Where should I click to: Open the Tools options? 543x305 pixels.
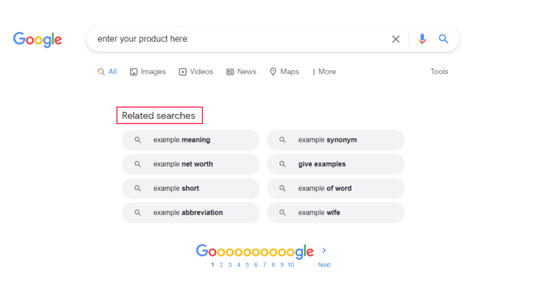439,71
